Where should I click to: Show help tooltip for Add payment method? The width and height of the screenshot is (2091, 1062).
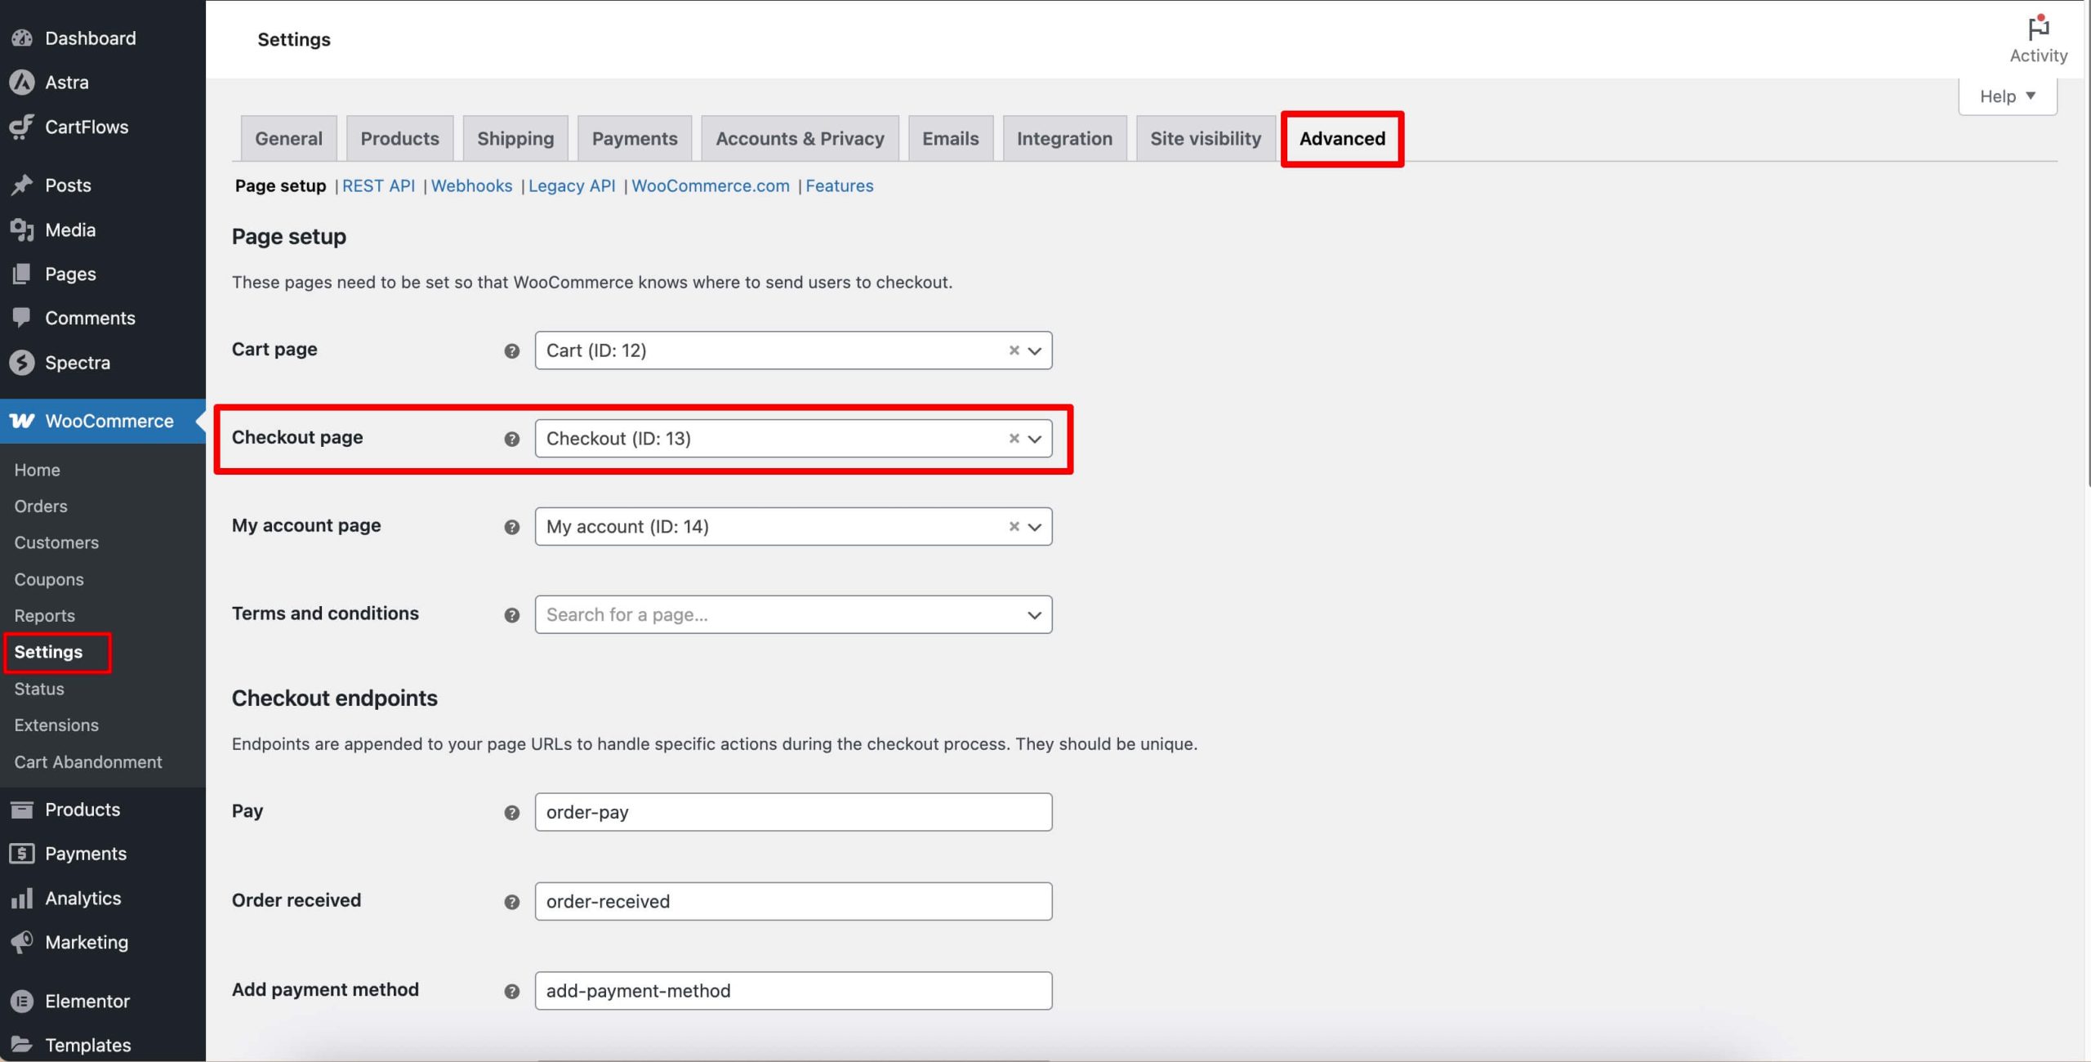(x=512, y=992)
